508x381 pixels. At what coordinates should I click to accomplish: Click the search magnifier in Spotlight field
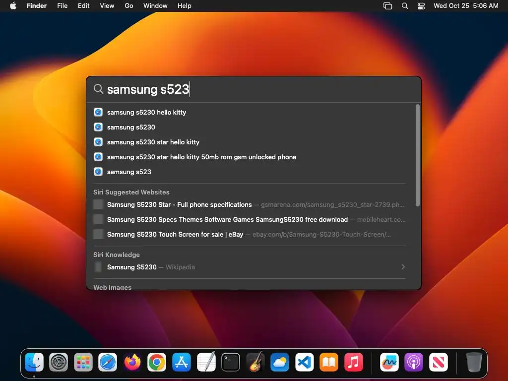click(x=98, y=89)
